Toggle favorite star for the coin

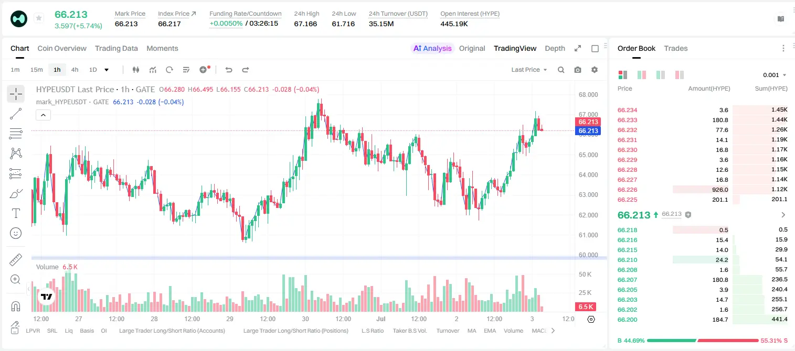pyautogui.click(x=39, y=18)
